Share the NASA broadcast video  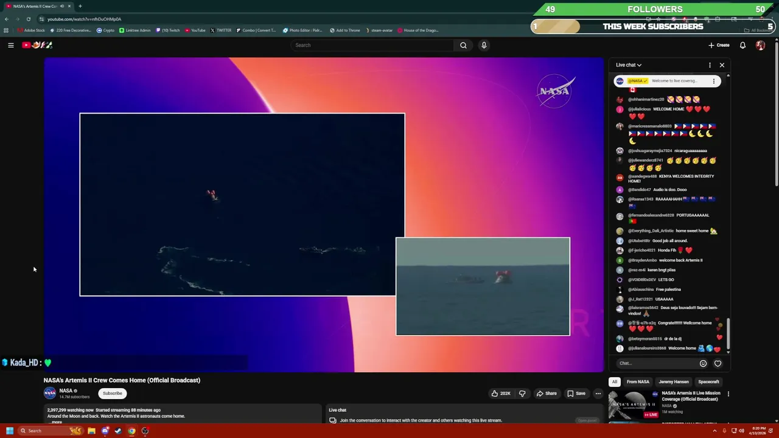tap(547, 394)
